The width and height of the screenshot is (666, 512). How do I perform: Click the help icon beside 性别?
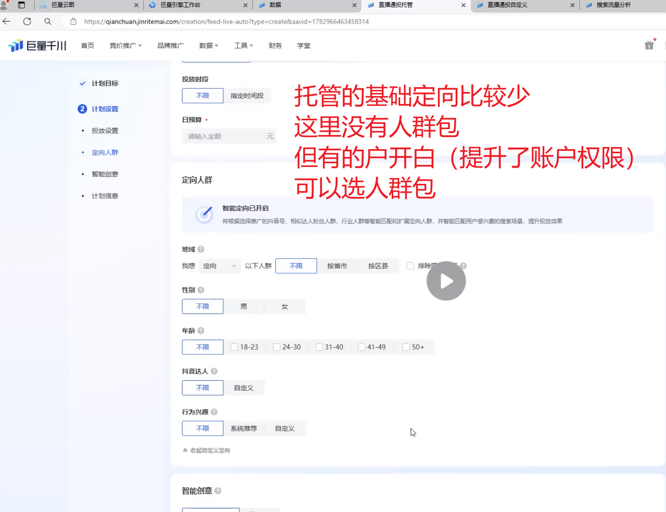tap(201, 290)
